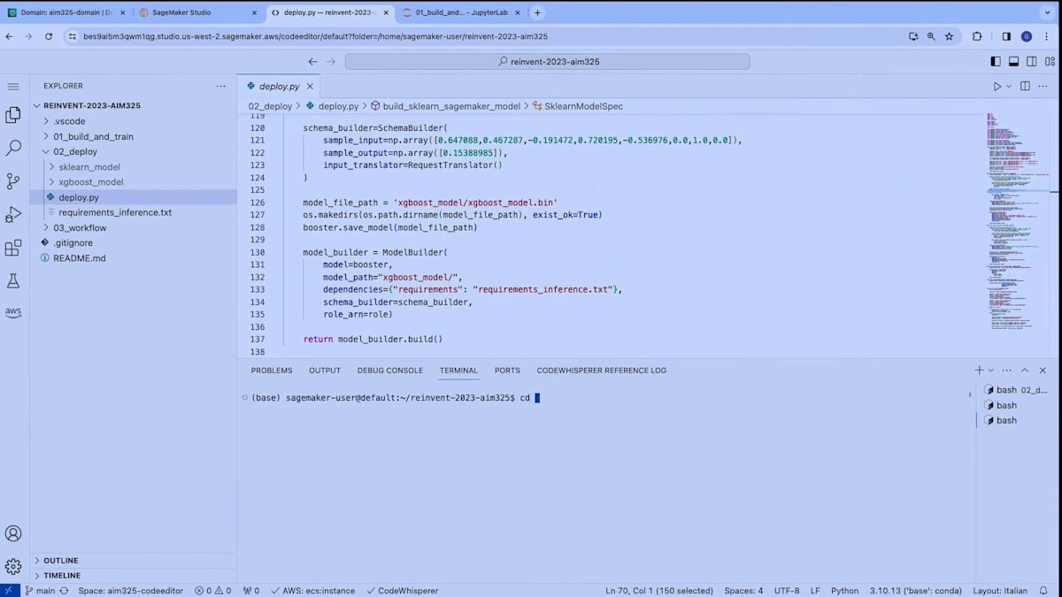Open the hamburger application menu

(x=13, y=87)
